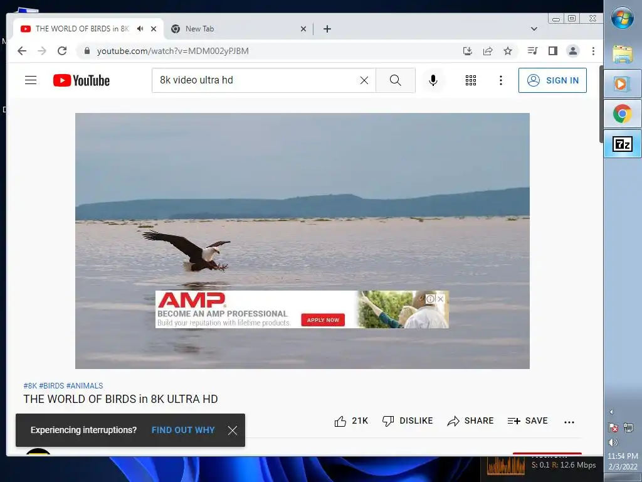Show hidden tray icons arrow
Viewport: 642px width, 482px height.
pos(611,412)
